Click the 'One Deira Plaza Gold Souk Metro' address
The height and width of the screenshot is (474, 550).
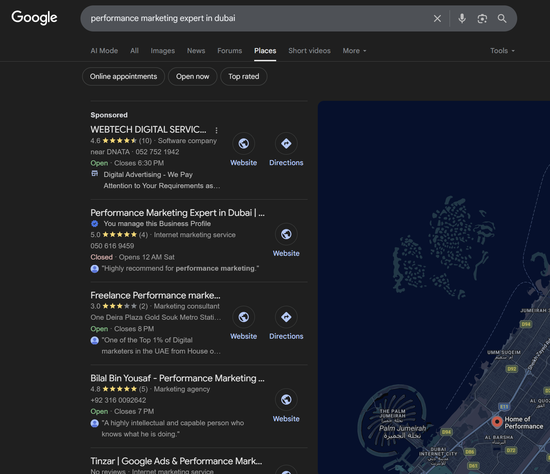[156, 317]
